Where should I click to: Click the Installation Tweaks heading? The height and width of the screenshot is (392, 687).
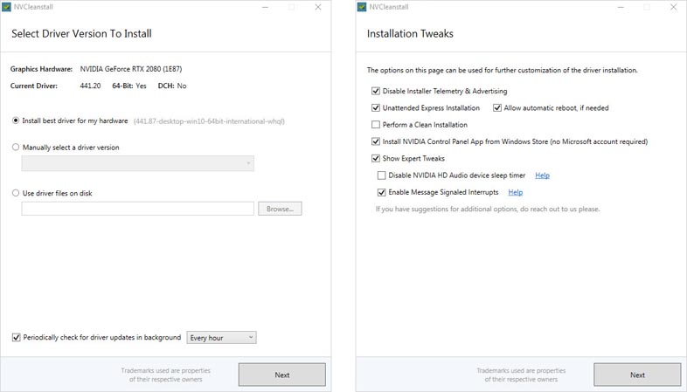click(410, 34)
